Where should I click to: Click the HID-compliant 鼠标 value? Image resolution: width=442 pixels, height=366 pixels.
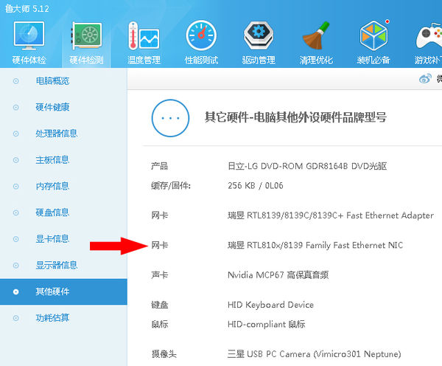(266, 324)
